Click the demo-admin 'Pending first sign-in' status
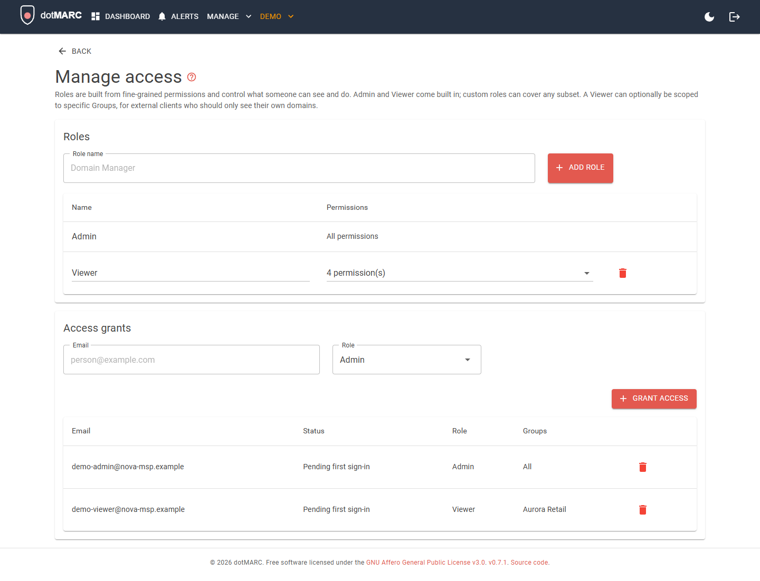The height and width of the screenshot is (581, 760). 336,467
